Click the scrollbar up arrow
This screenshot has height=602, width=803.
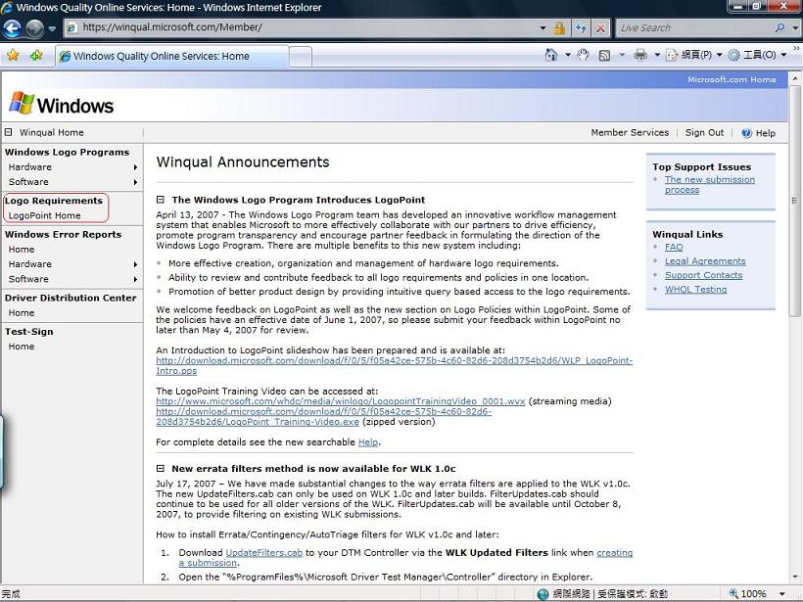pos(795,79)
